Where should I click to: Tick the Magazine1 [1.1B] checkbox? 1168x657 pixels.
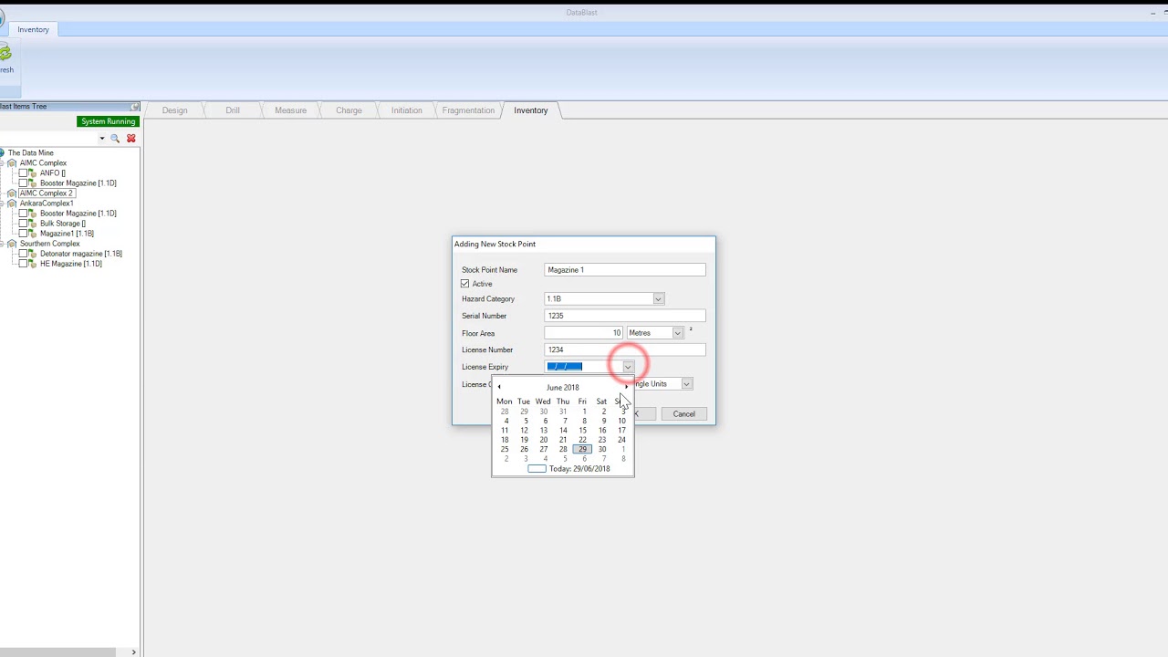(24, 234)
